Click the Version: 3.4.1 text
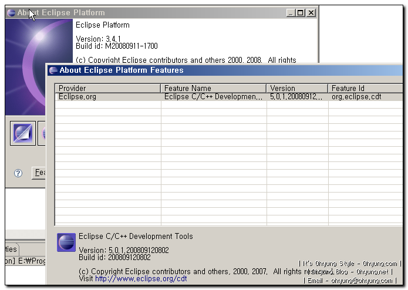 [x=98, y=39]
